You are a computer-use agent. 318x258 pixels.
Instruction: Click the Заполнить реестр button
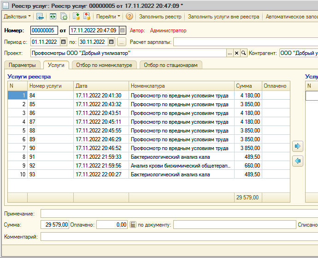160,17
